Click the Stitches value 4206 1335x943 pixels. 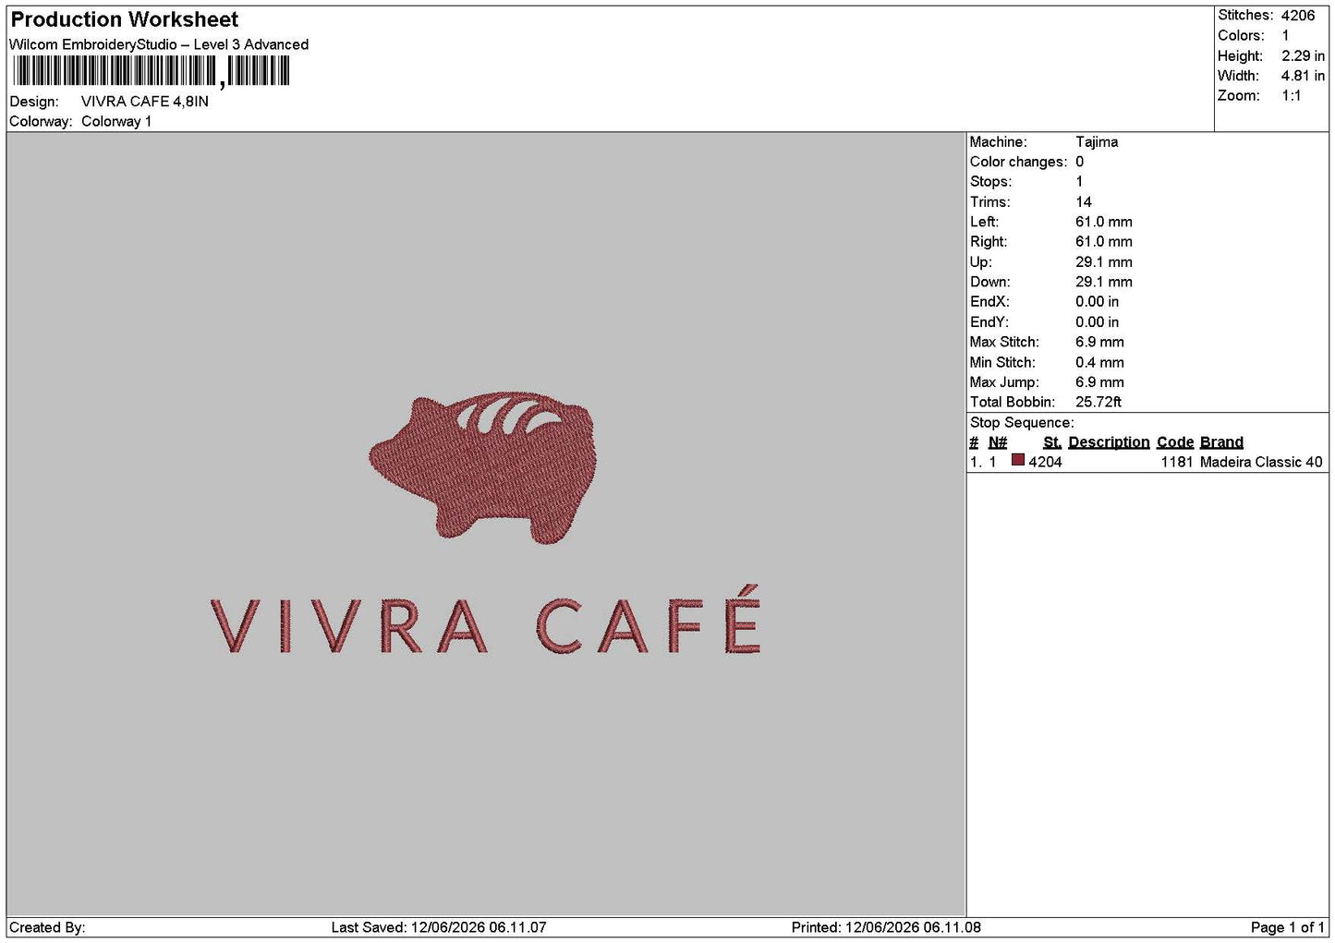click(x=1298, y=16)
